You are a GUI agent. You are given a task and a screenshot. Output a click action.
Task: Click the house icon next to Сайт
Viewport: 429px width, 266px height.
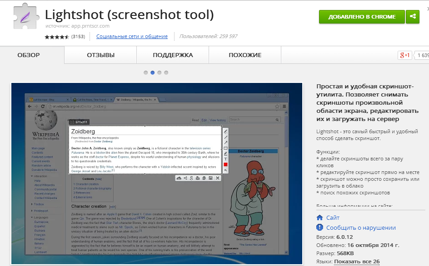(x=319, y=218)
